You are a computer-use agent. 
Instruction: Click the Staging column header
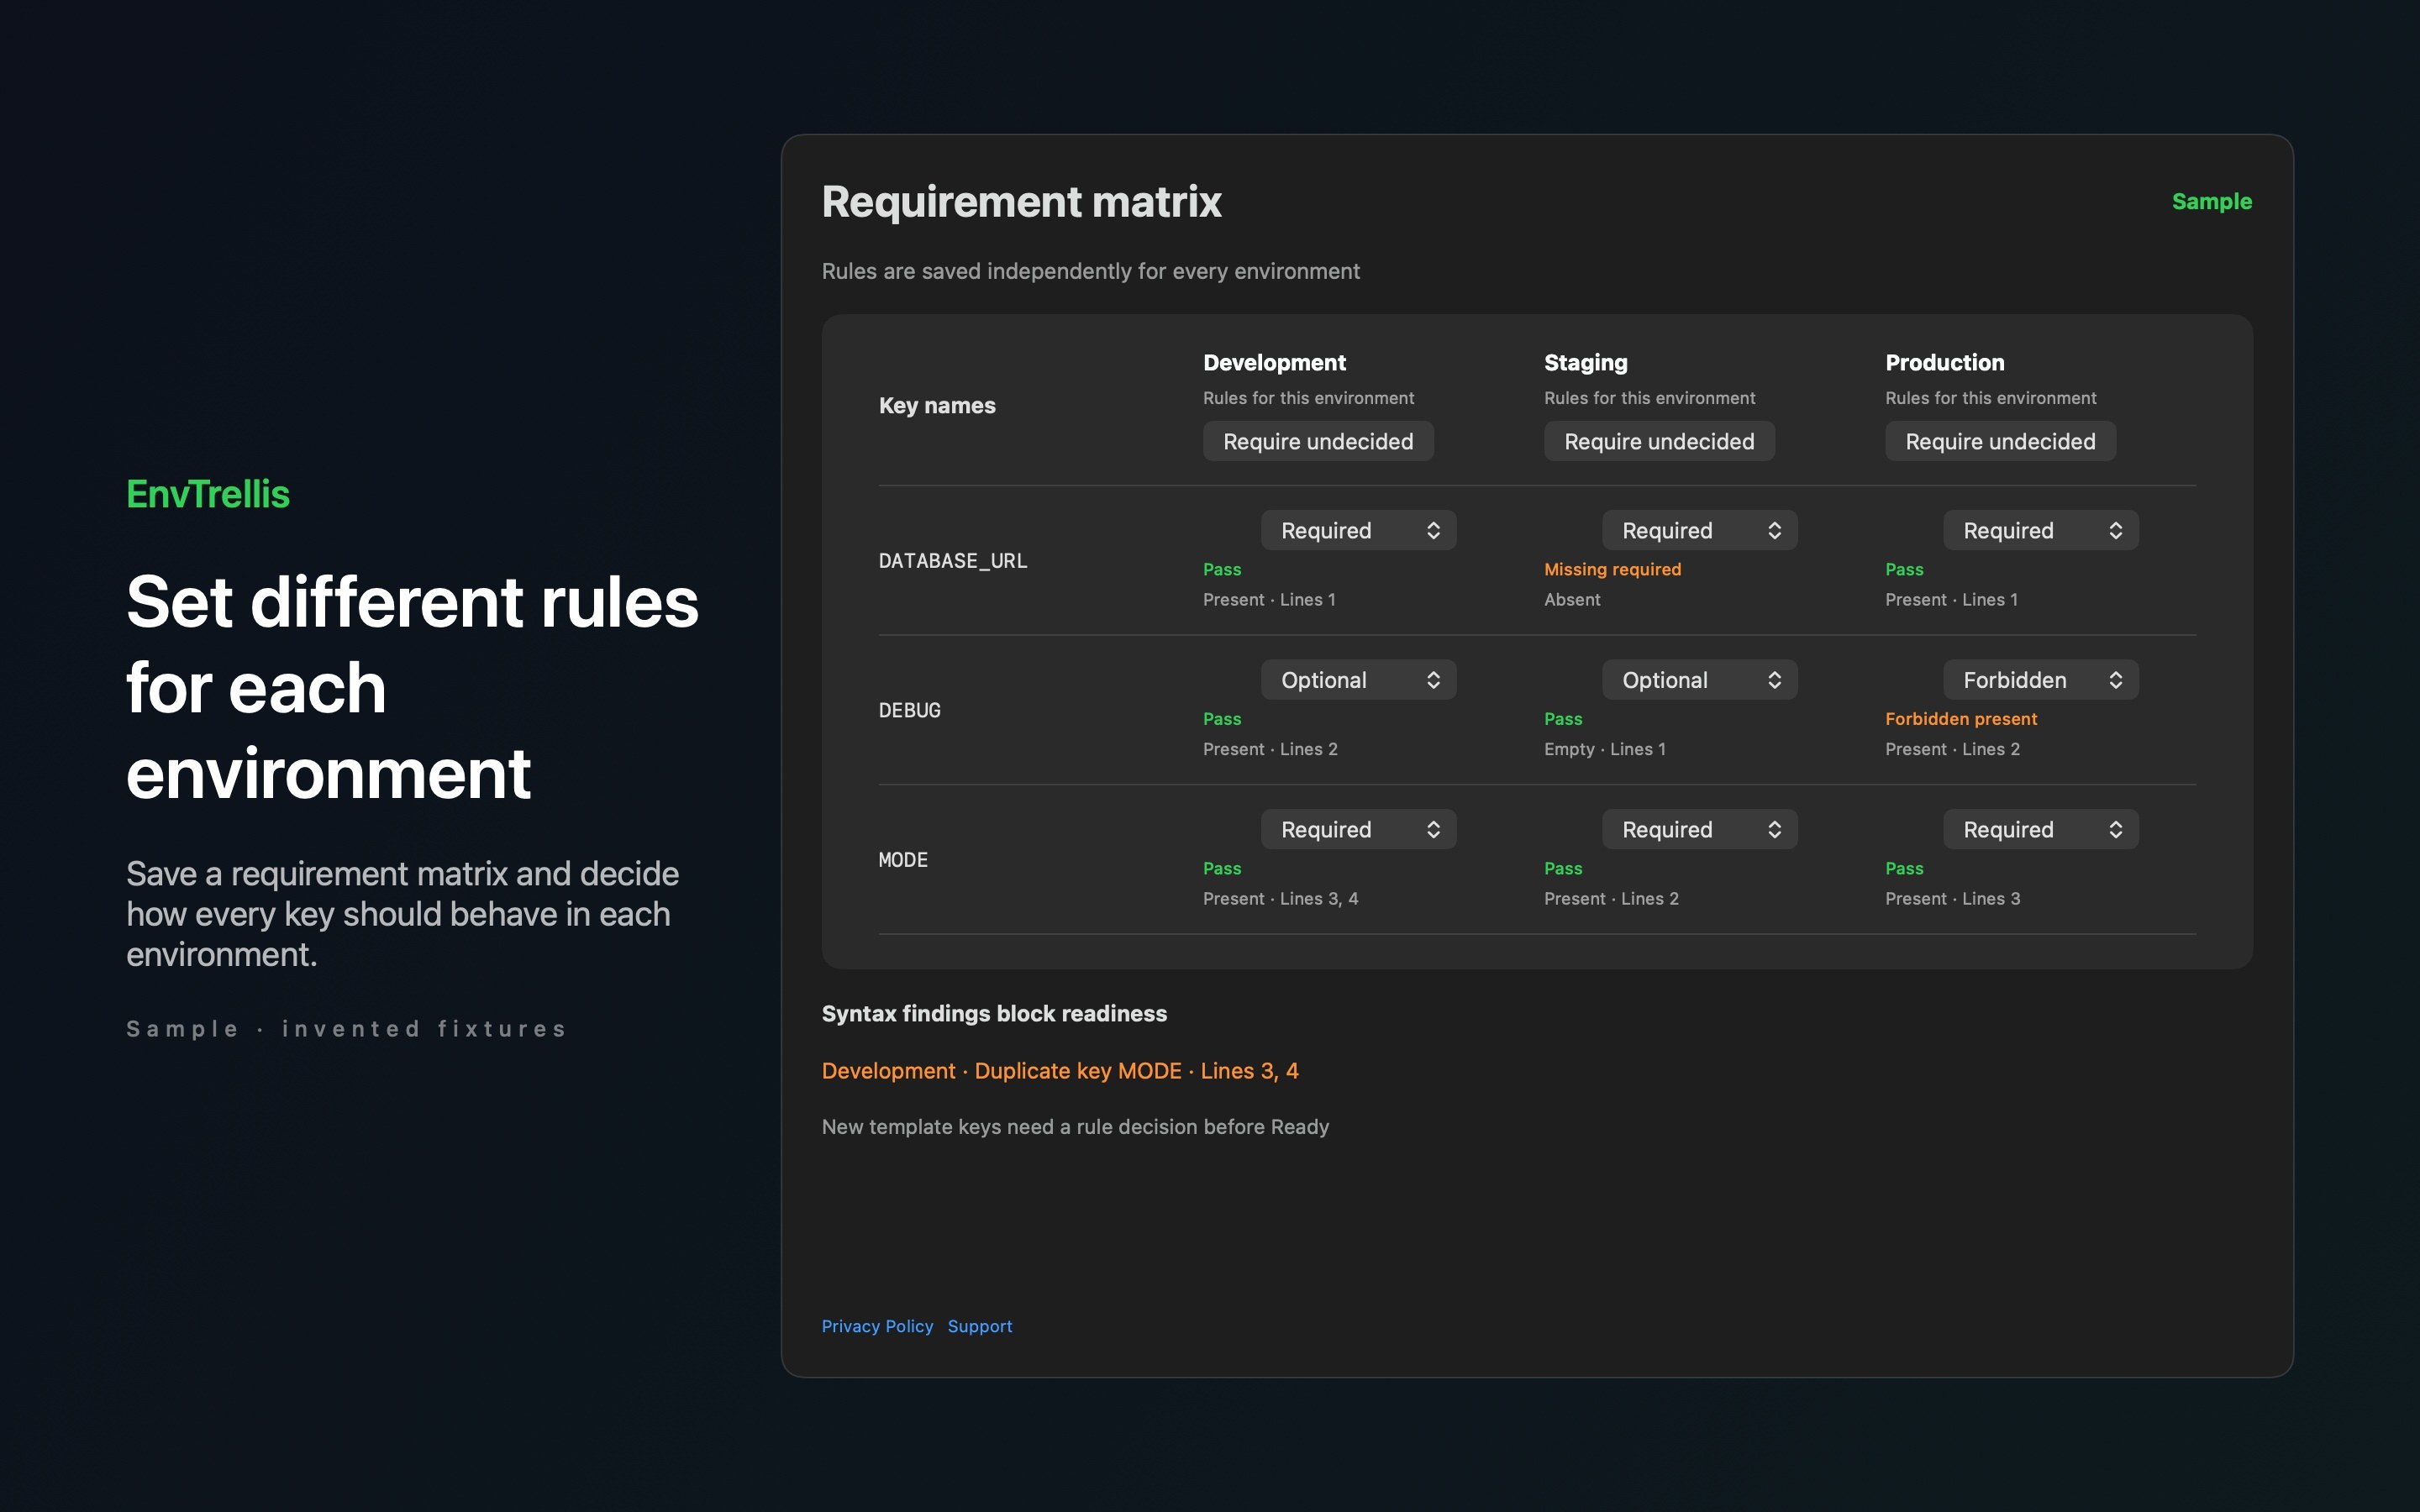(1585, 362)
